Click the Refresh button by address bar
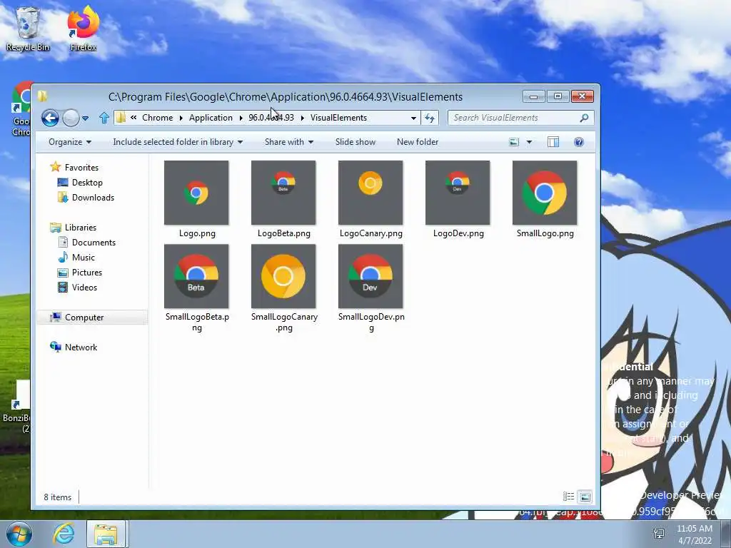This screenshot has width=731, height=548. [x=429, y=118]
